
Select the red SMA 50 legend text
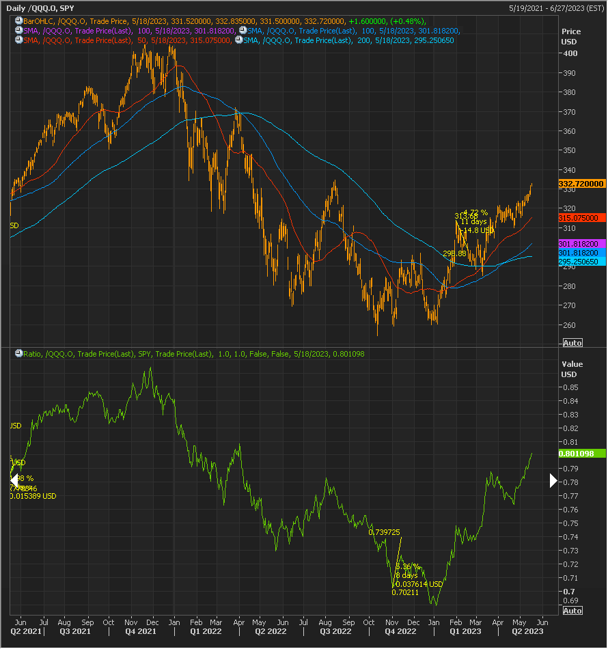click(128, 40)
